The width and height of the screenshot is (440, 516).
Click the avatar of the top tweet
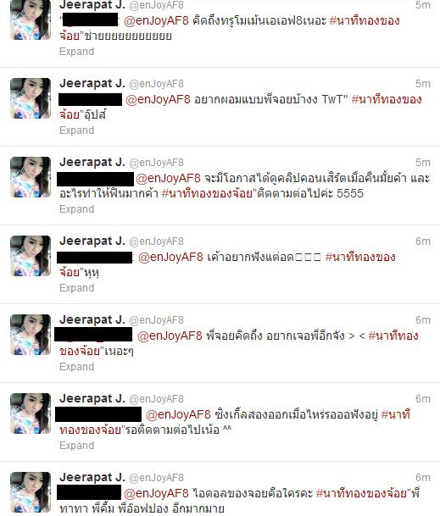click(31, 19)
